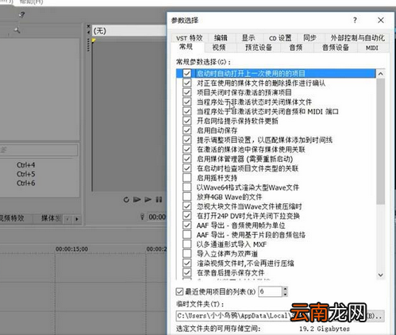Click the Ctrl+5 menu shortcut entry

pos(26,174)
